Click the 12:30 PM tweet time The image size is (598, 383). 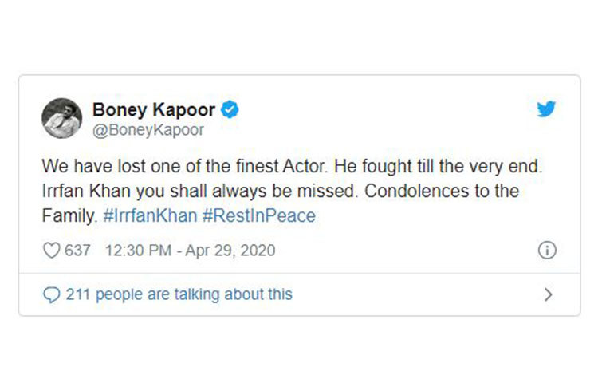(137, 251)
